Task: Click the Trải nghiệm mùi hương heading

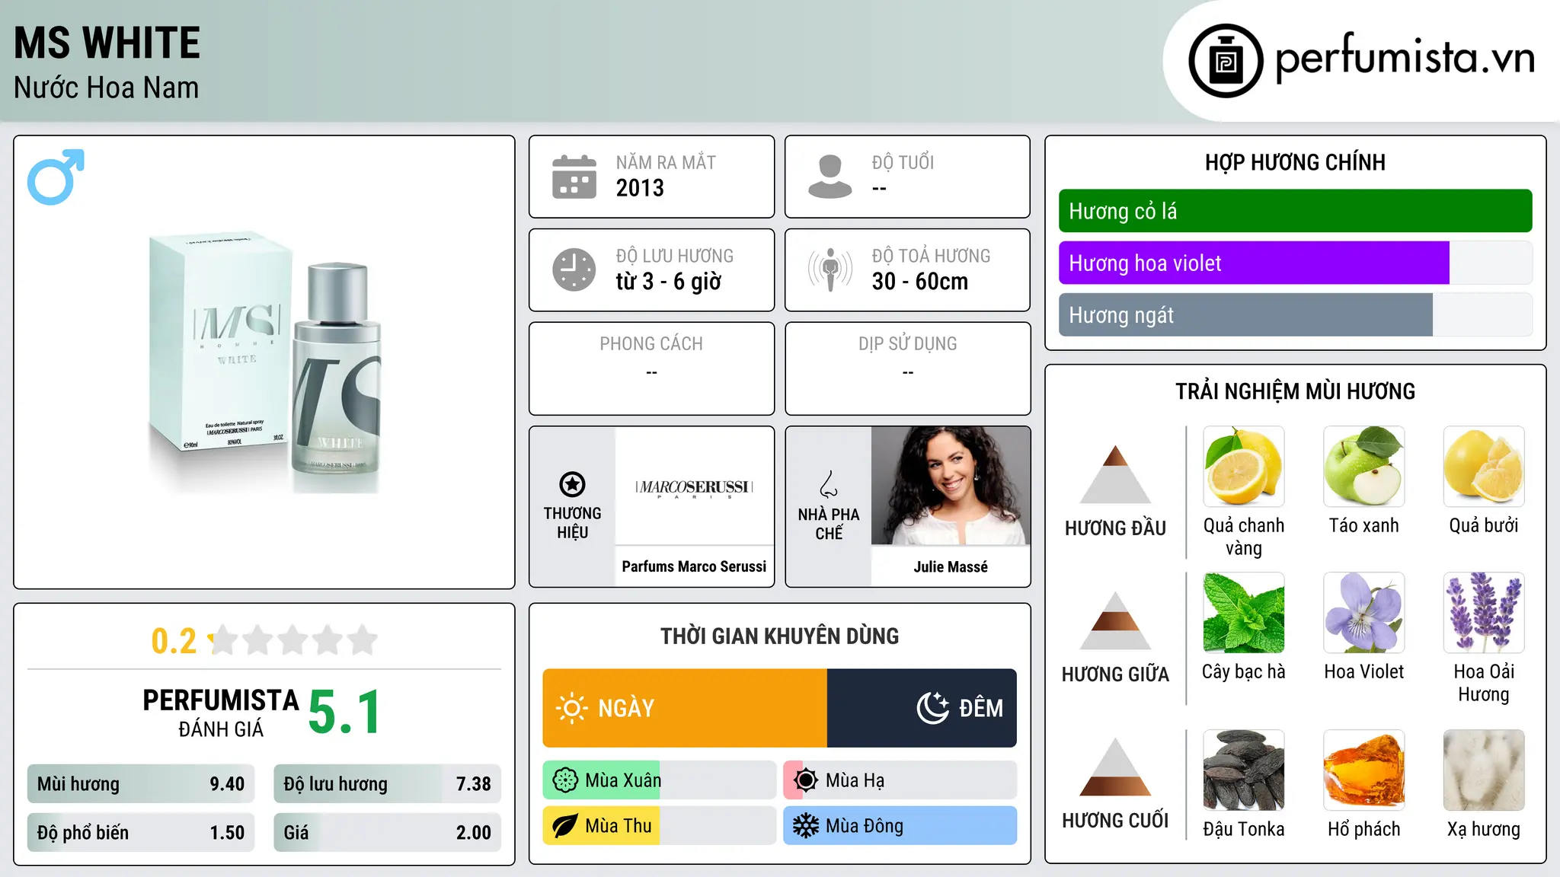Action: pyautogui.click(x=1295, y=391)
